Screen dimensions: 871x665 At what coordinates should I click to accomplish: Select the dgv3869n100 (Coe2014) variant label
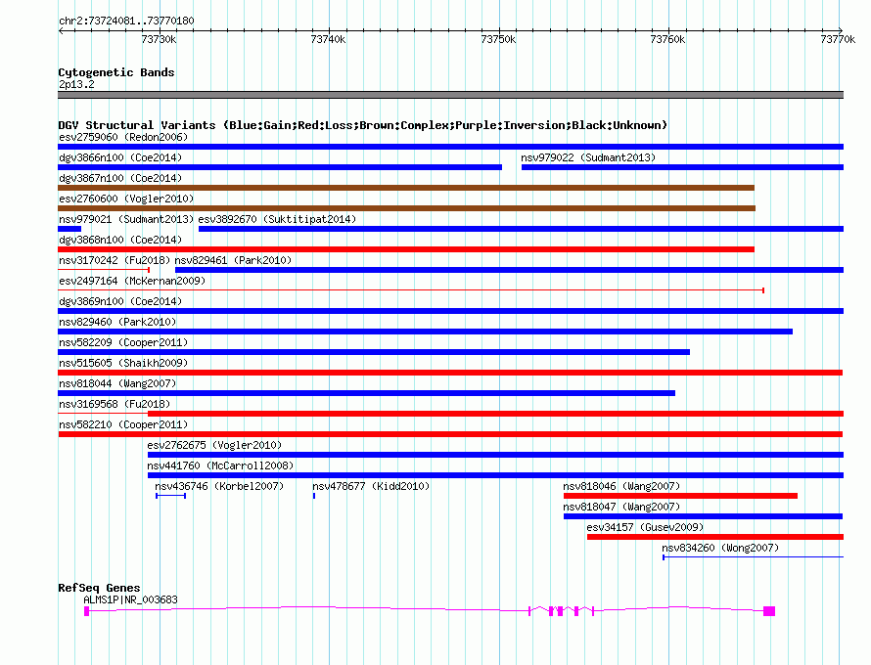[x=120, y=301]
